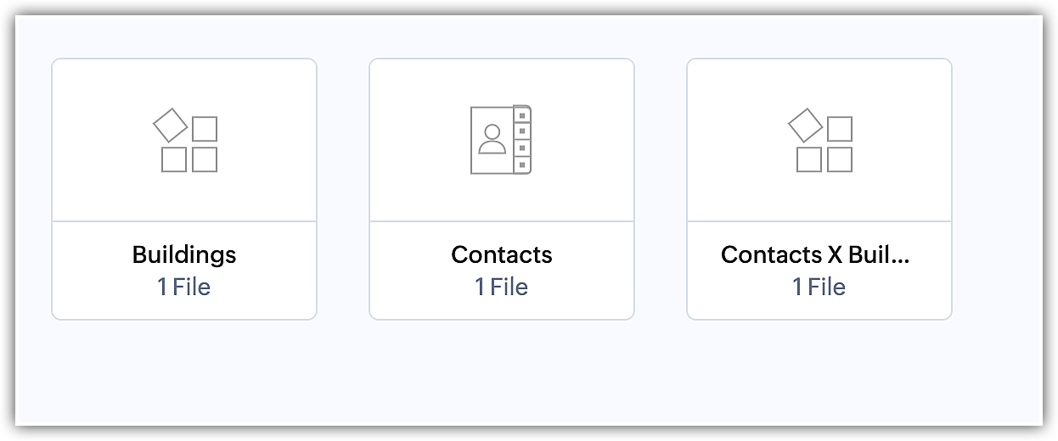Click "1 File" under Contacts
This screenshot has width=1058, height=441.
[501, 287]
